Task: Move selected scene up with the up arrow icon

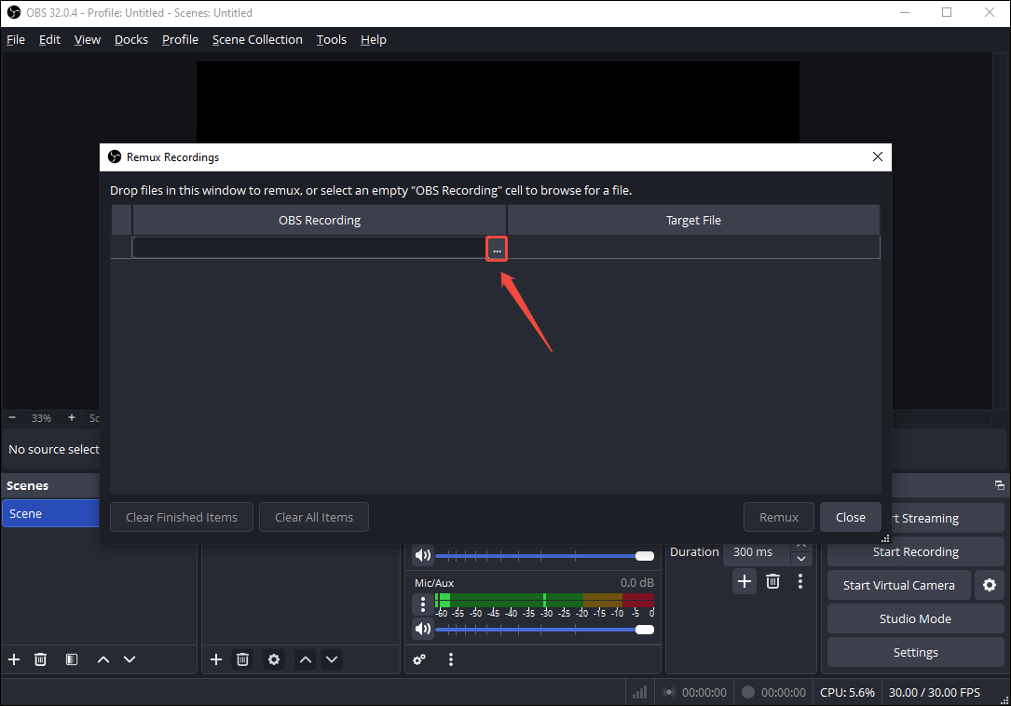Action: point(102,658)
